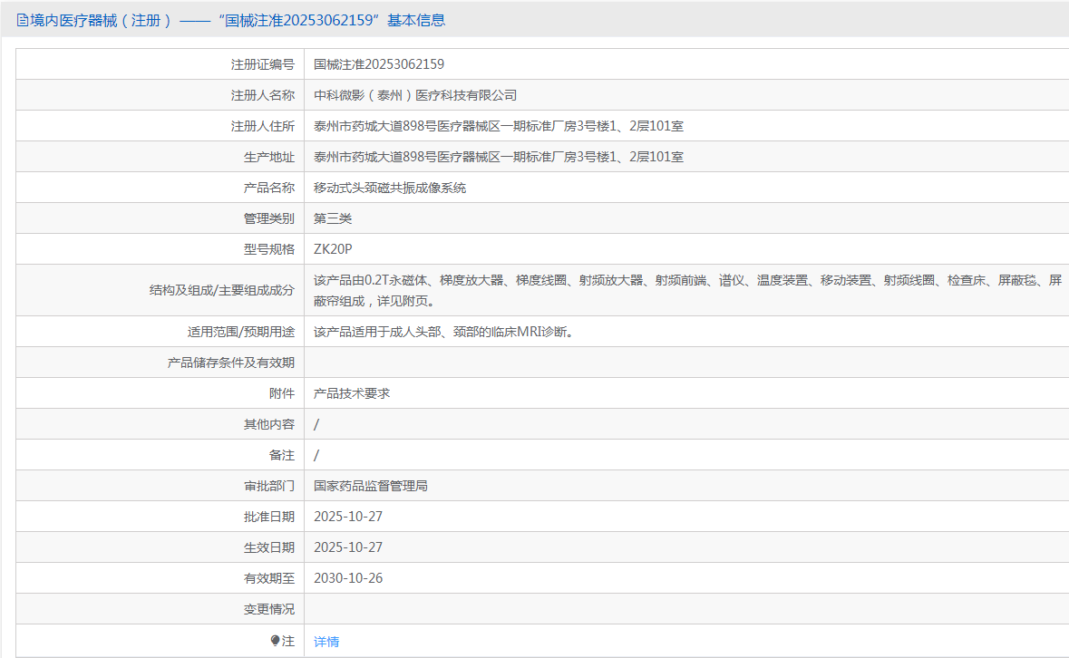
Task: Click the registrant name 中科微影（泰州）医疗科技有限公司
Action: pyautogui.click(x=414, y=95)
